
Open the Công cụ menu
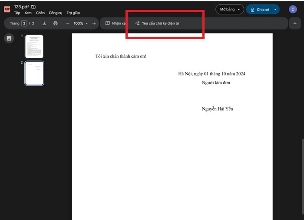coord(56,13)
